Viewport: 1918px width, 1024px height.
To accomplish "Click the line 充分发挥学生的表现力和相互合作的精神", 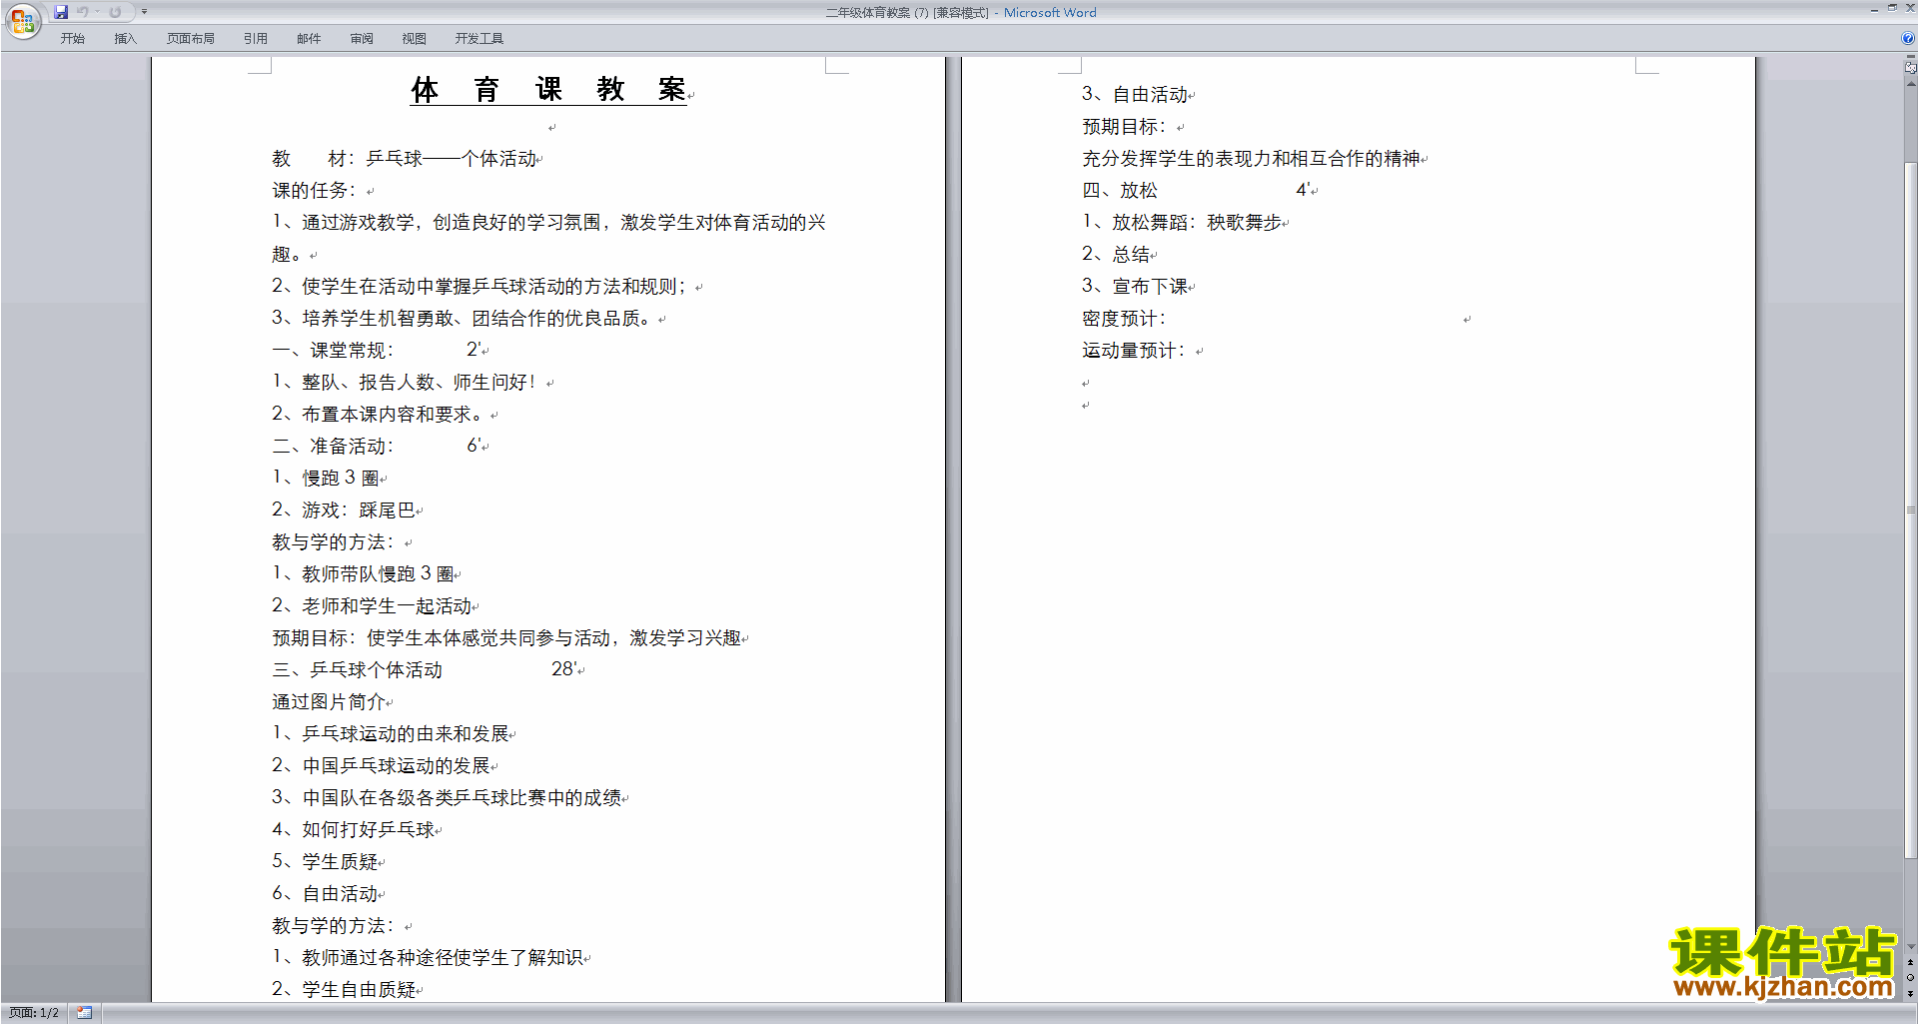I will [1252, 159].
